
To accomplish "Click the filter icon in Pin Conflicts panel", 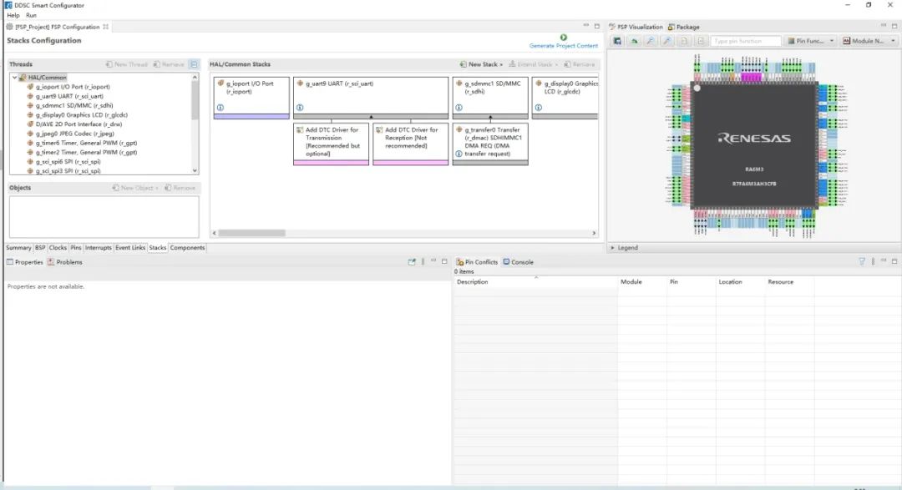I will (862, 261).
